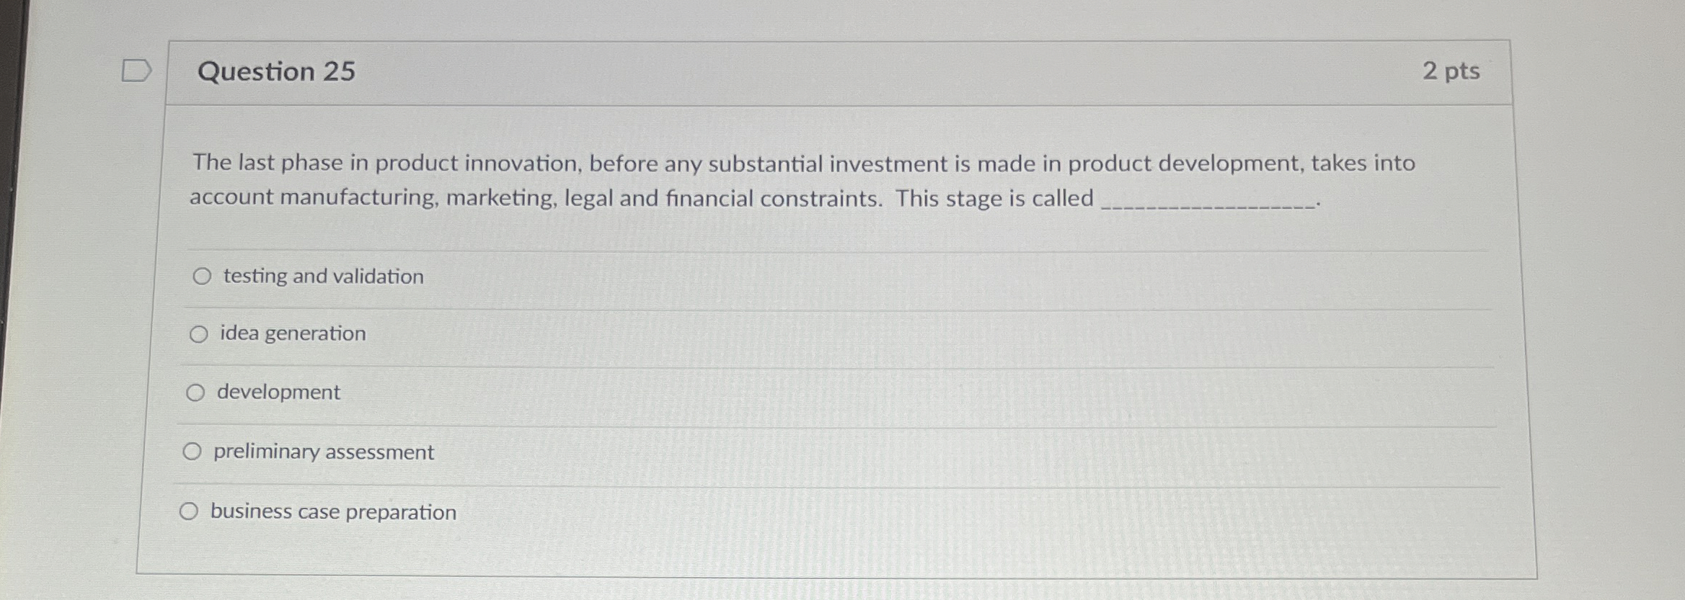The height and width of the screenshot is (600, 1685).
Task: Click the bookmark marker beside the question panel
Action: [138, 70]
